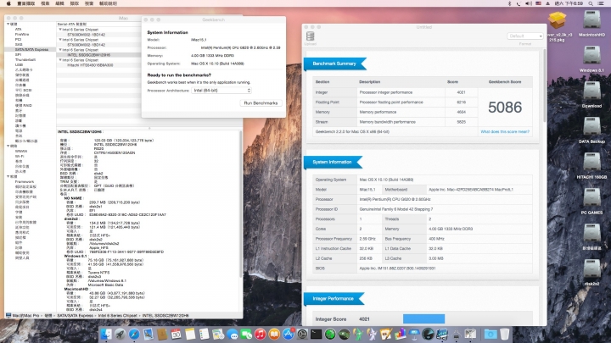This screenshot has width=611, height=343.
Task: Open the Calendar app in the Dock
Action: click(x=177, y=334)
